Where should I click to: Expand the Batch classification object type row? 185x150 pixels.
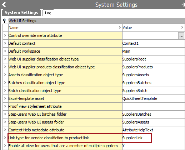point(5,91)
